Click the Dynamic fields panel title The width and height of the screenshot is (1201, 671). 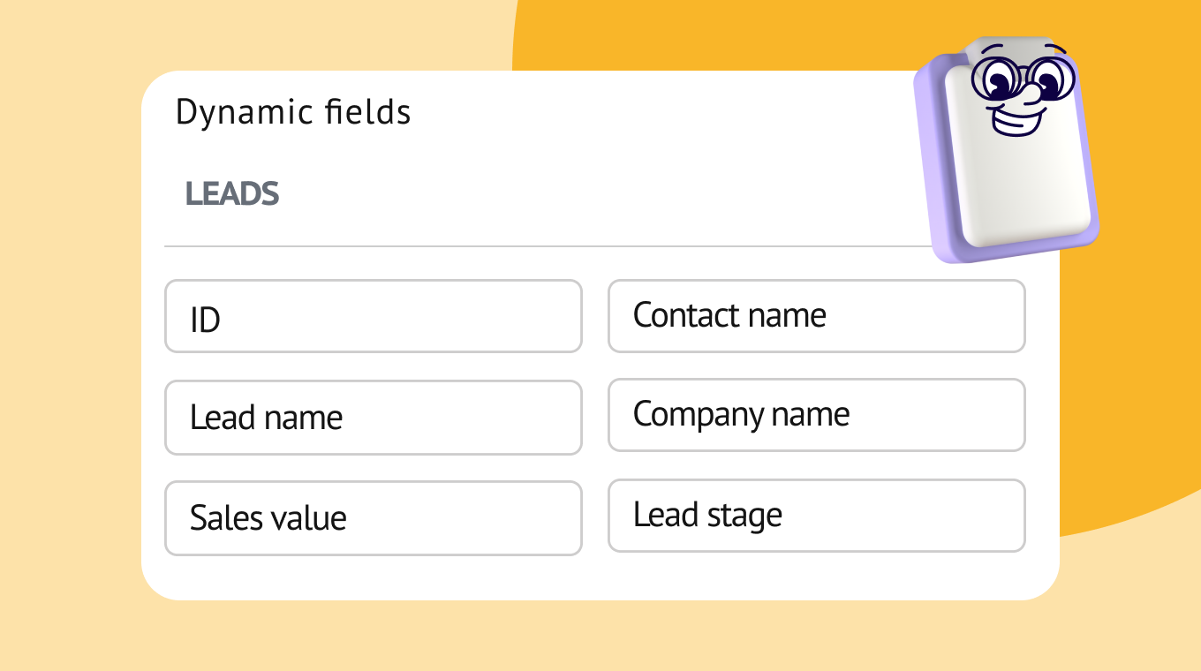(x=293, y=112)
